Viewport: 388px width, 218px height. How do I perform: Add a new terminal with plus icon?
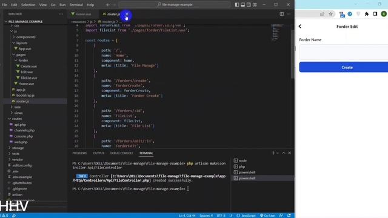coord(273,153)
